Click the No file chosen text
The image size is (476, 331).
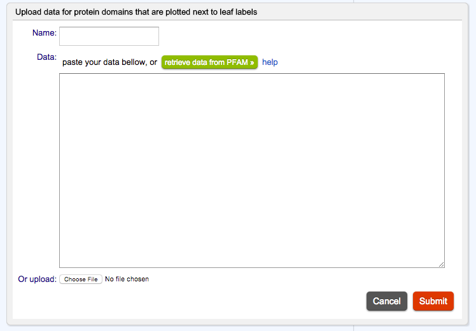pyautogui.click(x=127, y=279)
